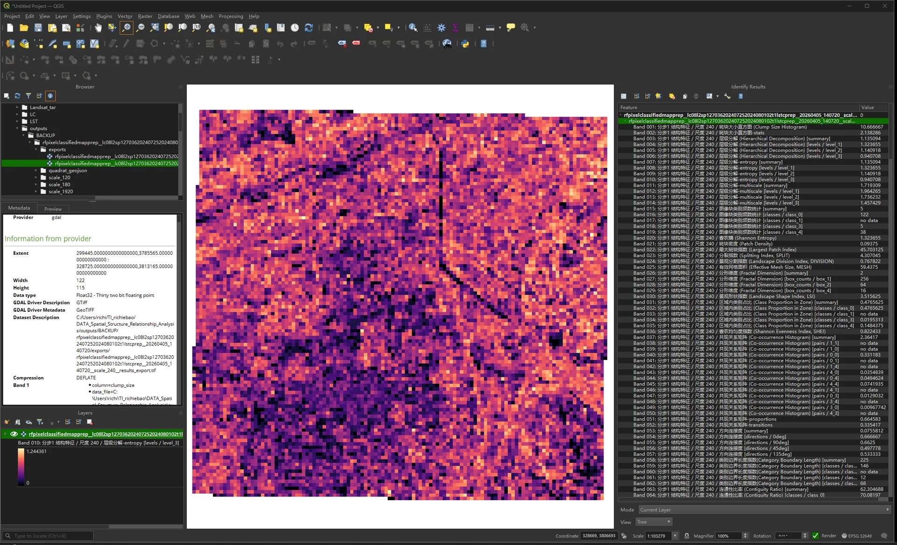Refresh the Browser panel

[x=17, y=96]
